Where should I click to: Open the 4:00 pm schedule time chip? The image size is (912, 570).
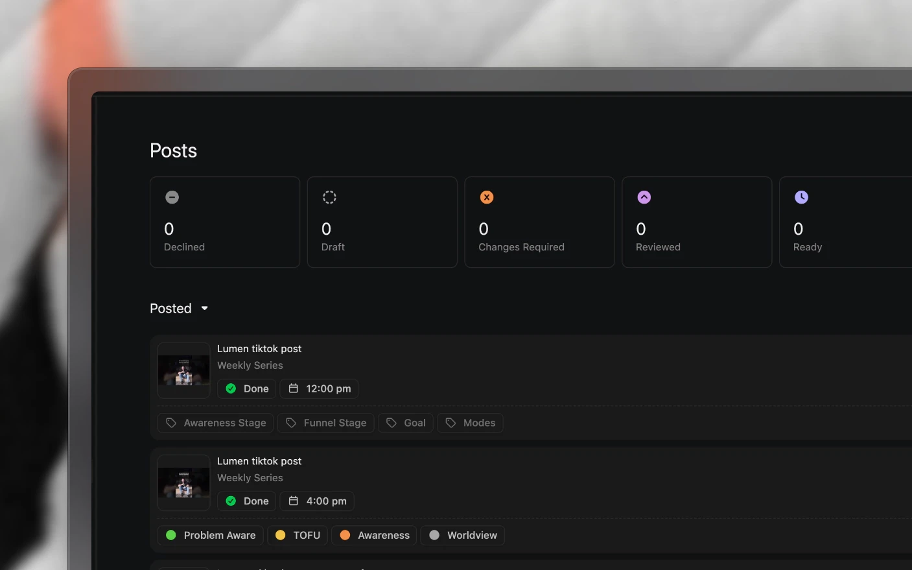click(x=317, y=501)
